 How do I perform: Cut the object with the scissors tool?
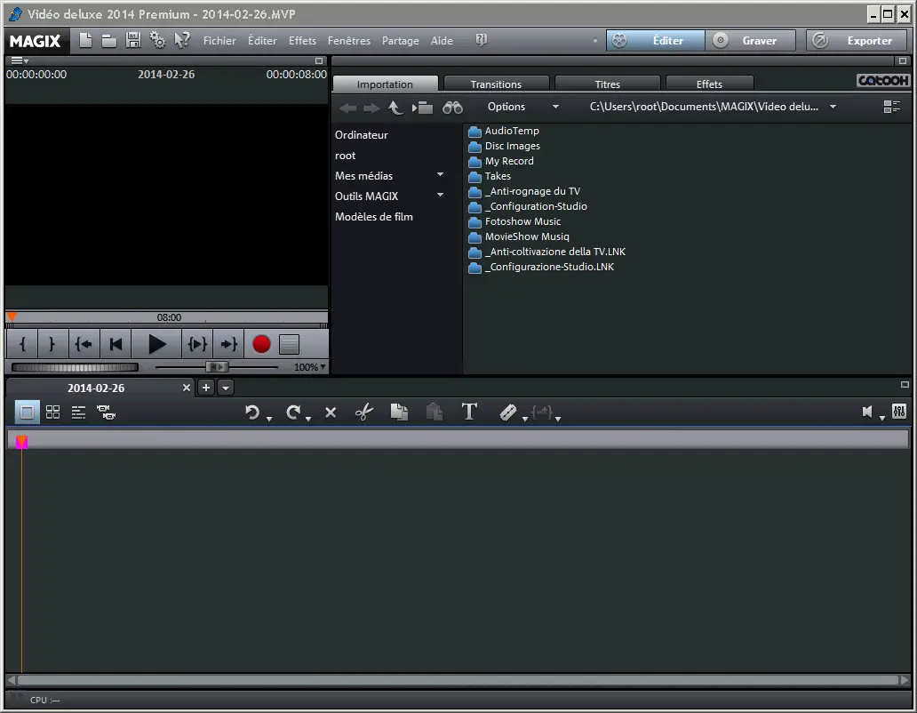click(363, 413)
